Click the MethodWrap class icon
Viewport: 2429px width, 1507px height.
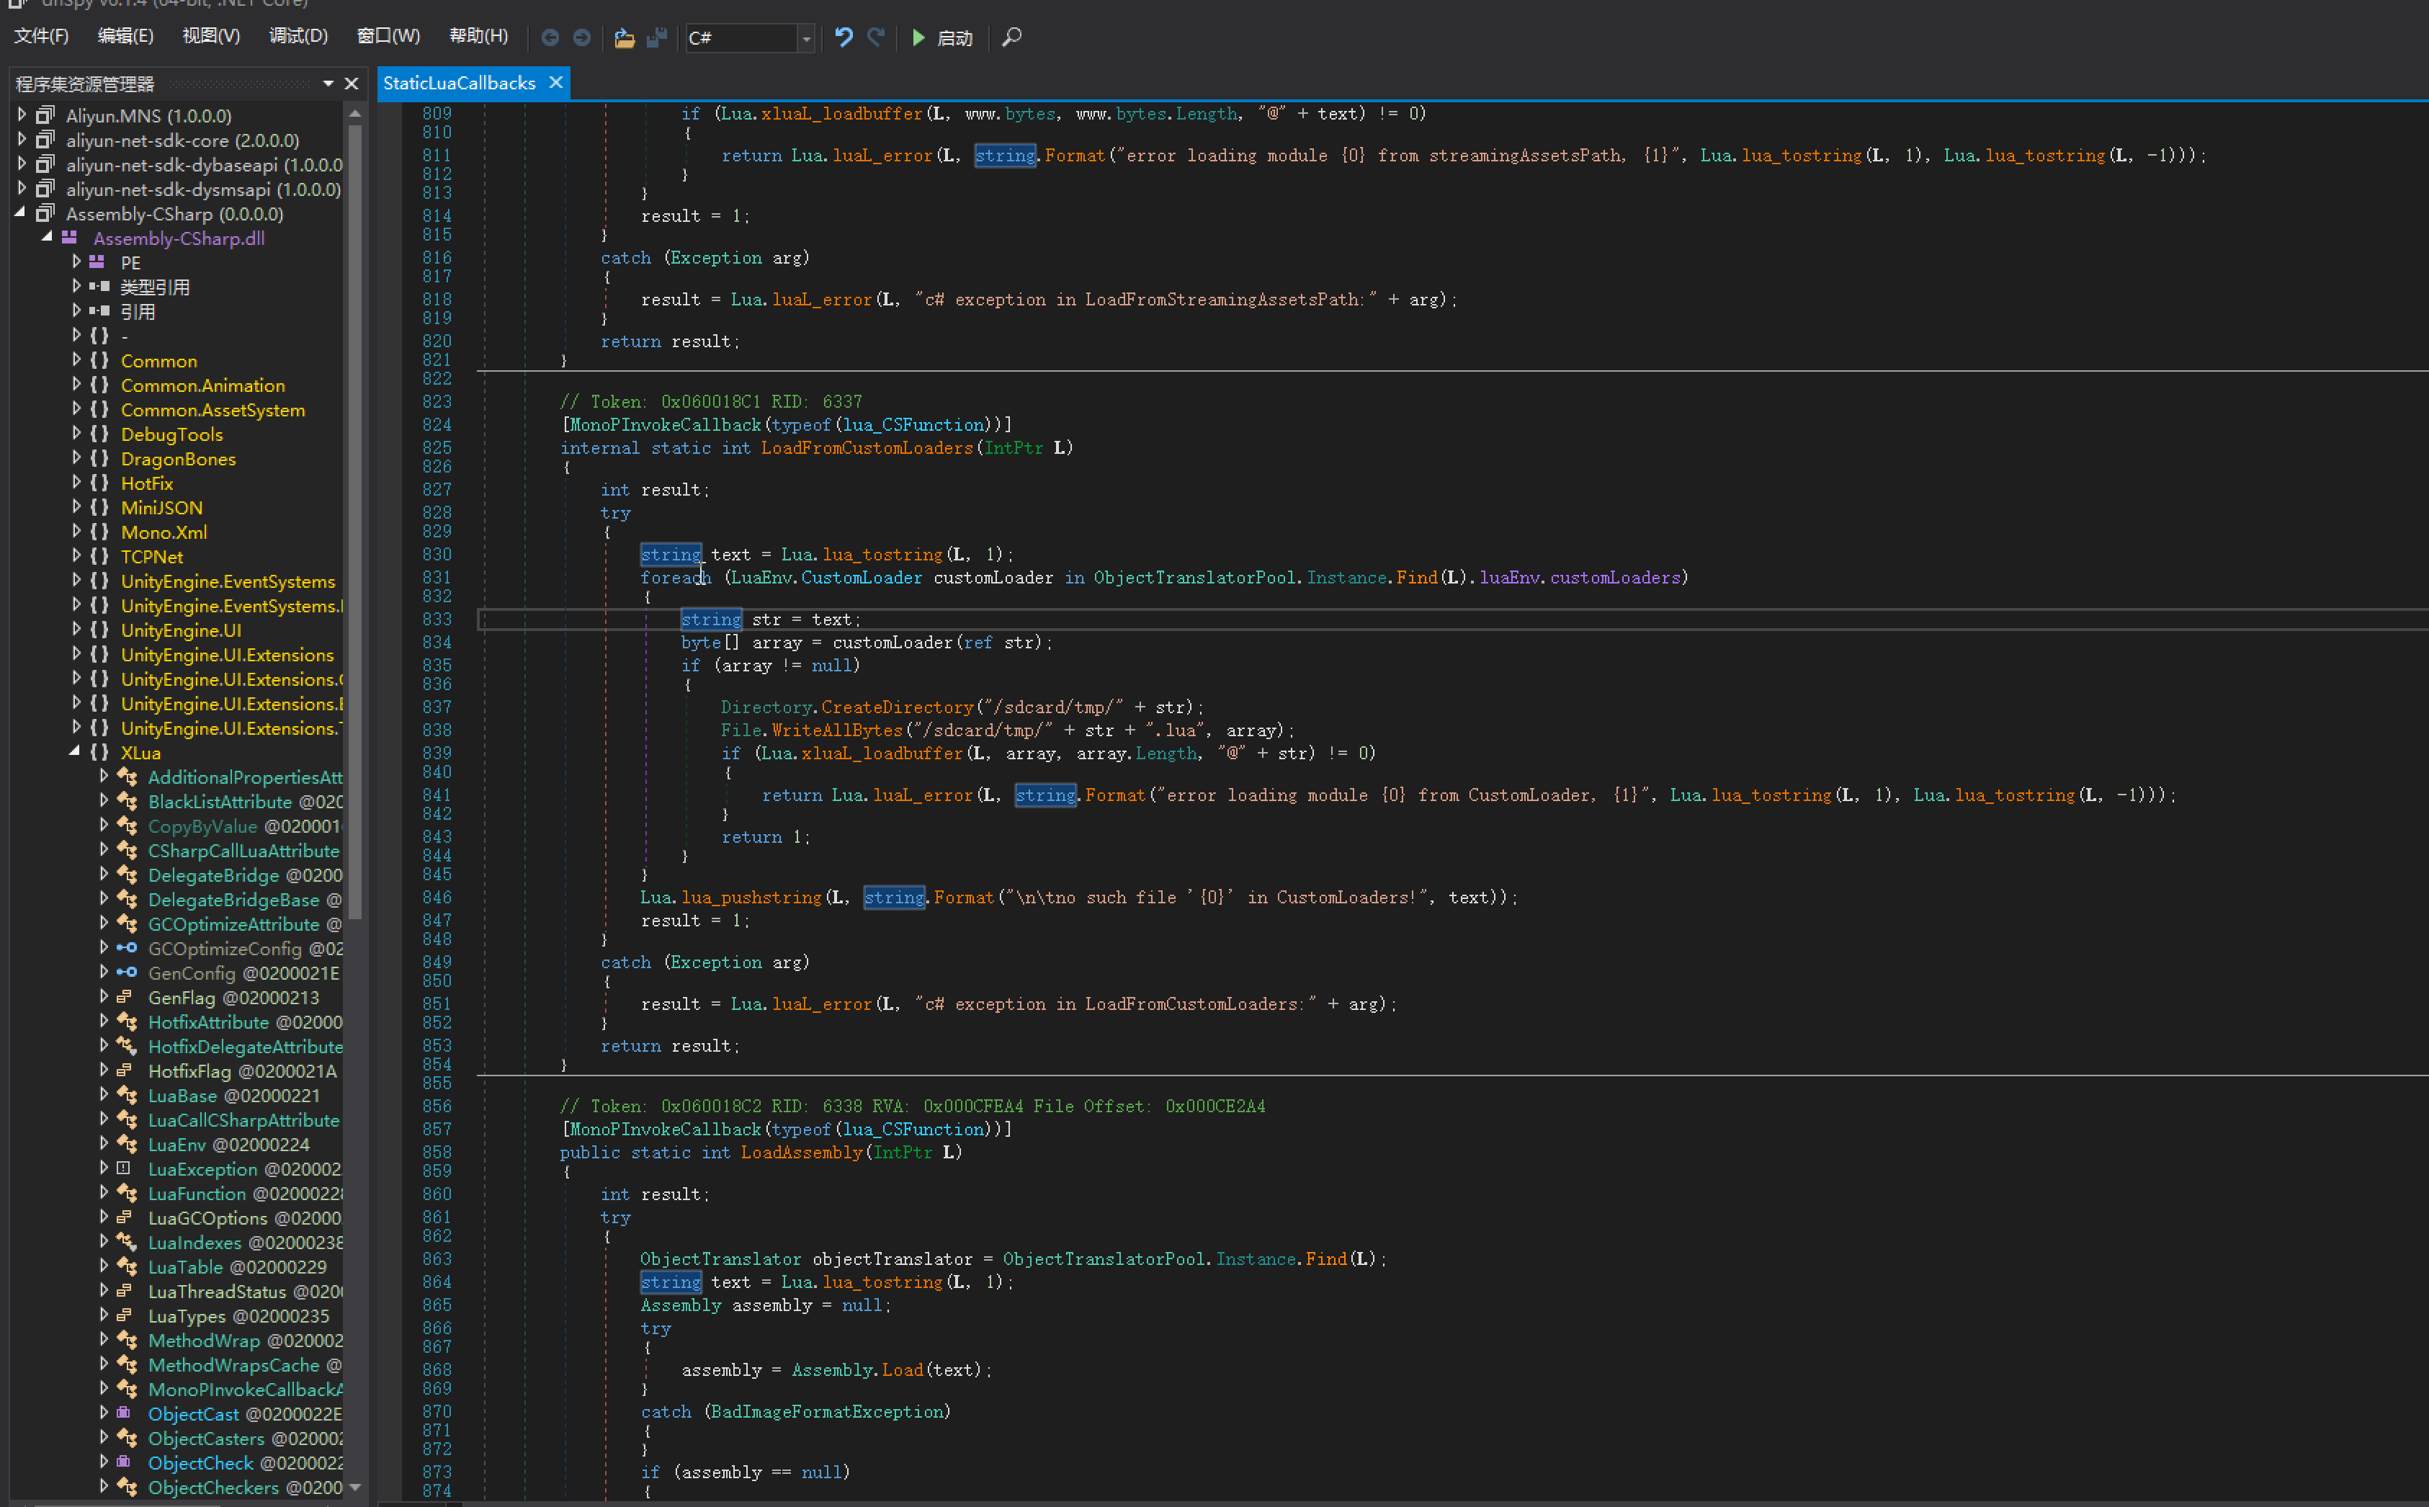(127, 1340)
